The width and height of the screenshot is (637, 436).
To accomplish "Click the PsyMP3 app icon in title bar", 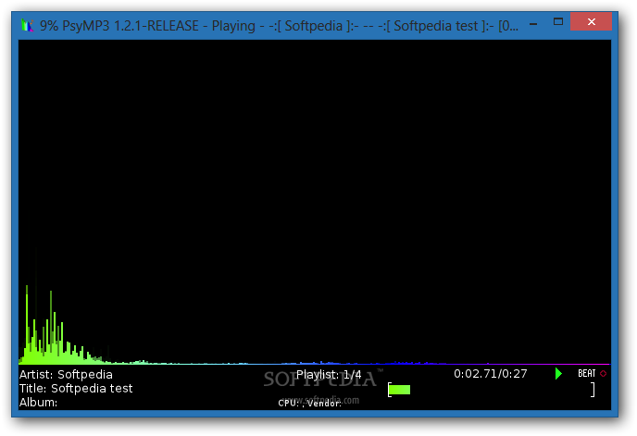I will point(27,26).
